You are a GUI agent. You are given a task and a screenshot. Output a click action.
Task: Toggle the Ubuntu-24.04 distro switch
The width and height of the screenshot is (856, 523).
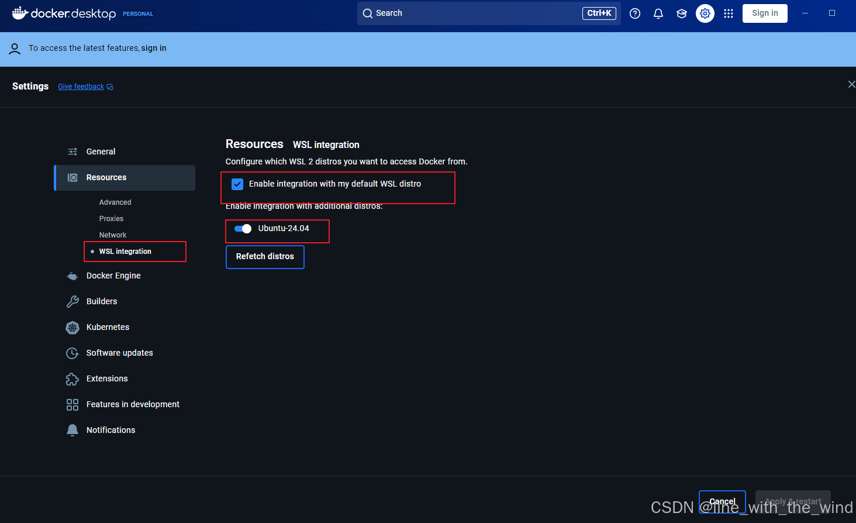[x=243, y=229]
